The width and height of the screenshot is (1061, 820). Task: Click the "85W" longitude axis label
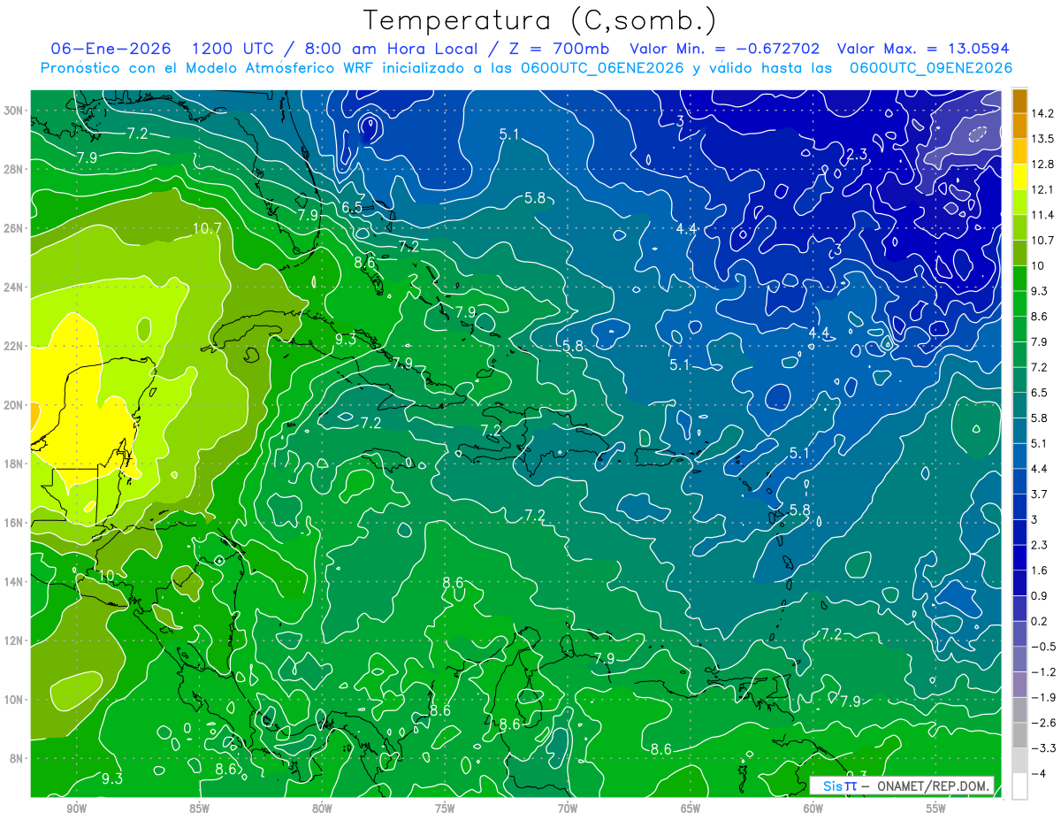[x=199, y=809]
